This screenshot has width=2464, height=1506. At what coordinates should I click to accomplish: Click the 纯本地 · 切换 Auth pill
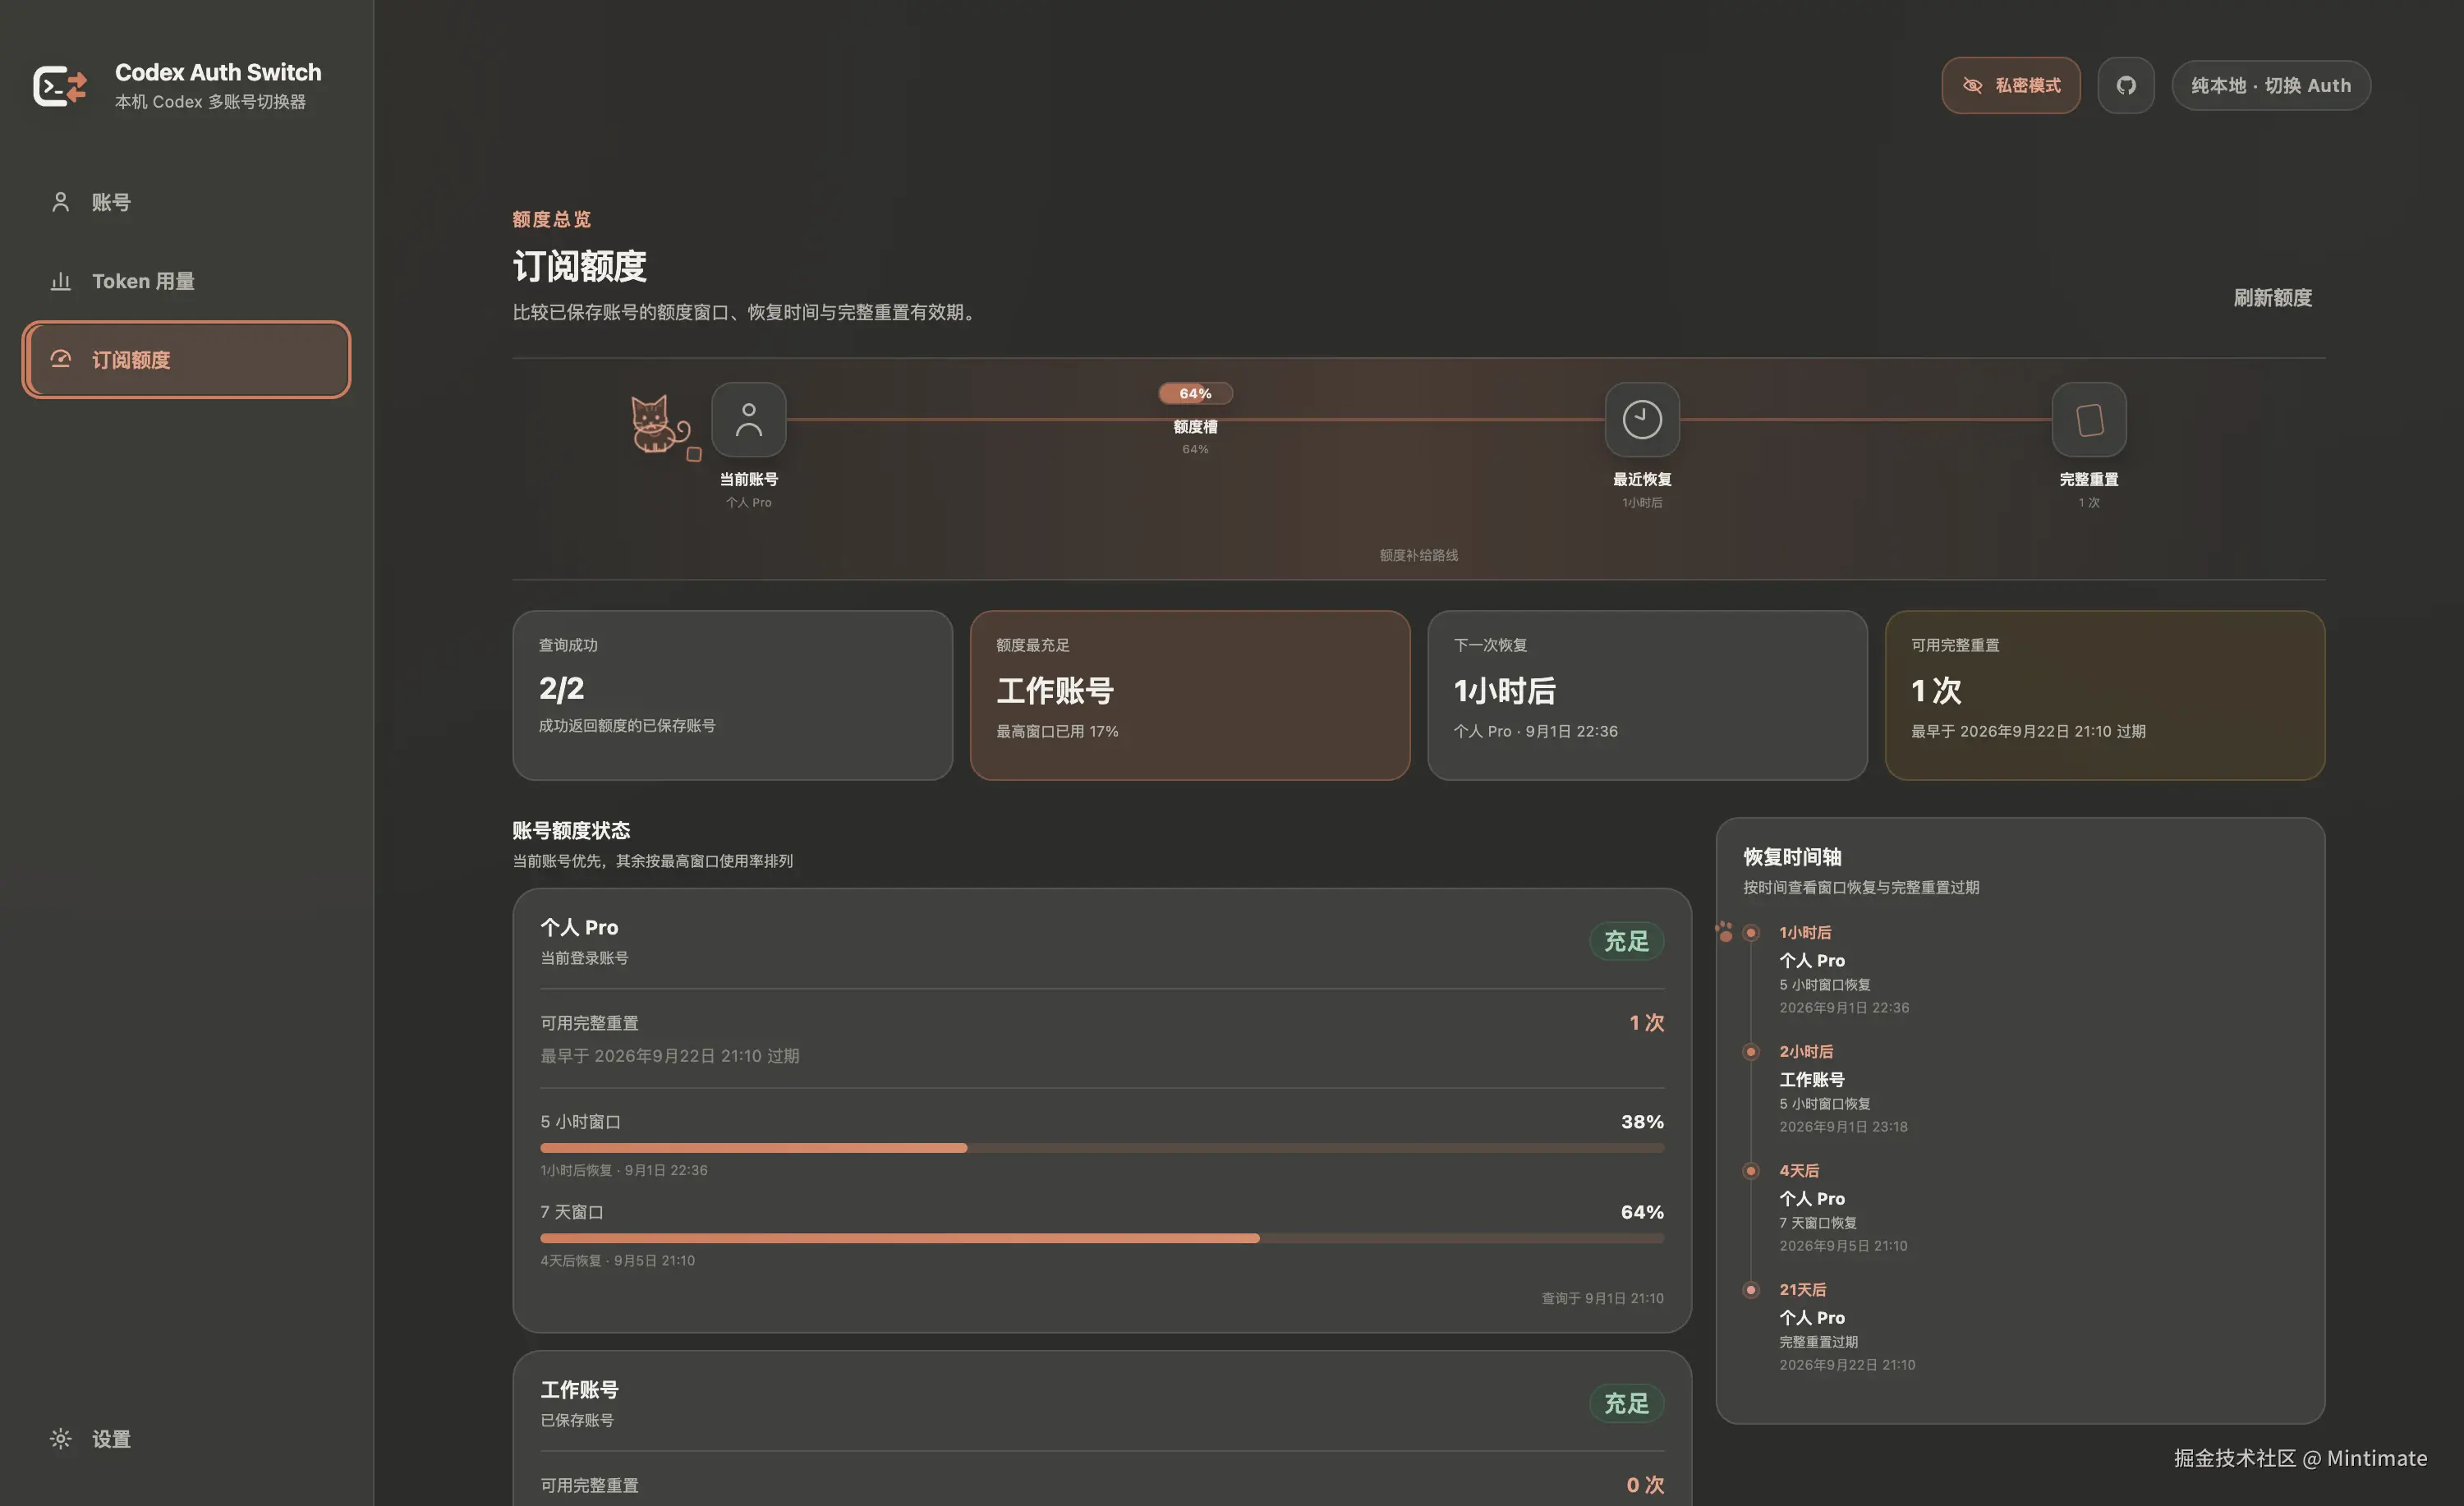tap(2271, 86)
